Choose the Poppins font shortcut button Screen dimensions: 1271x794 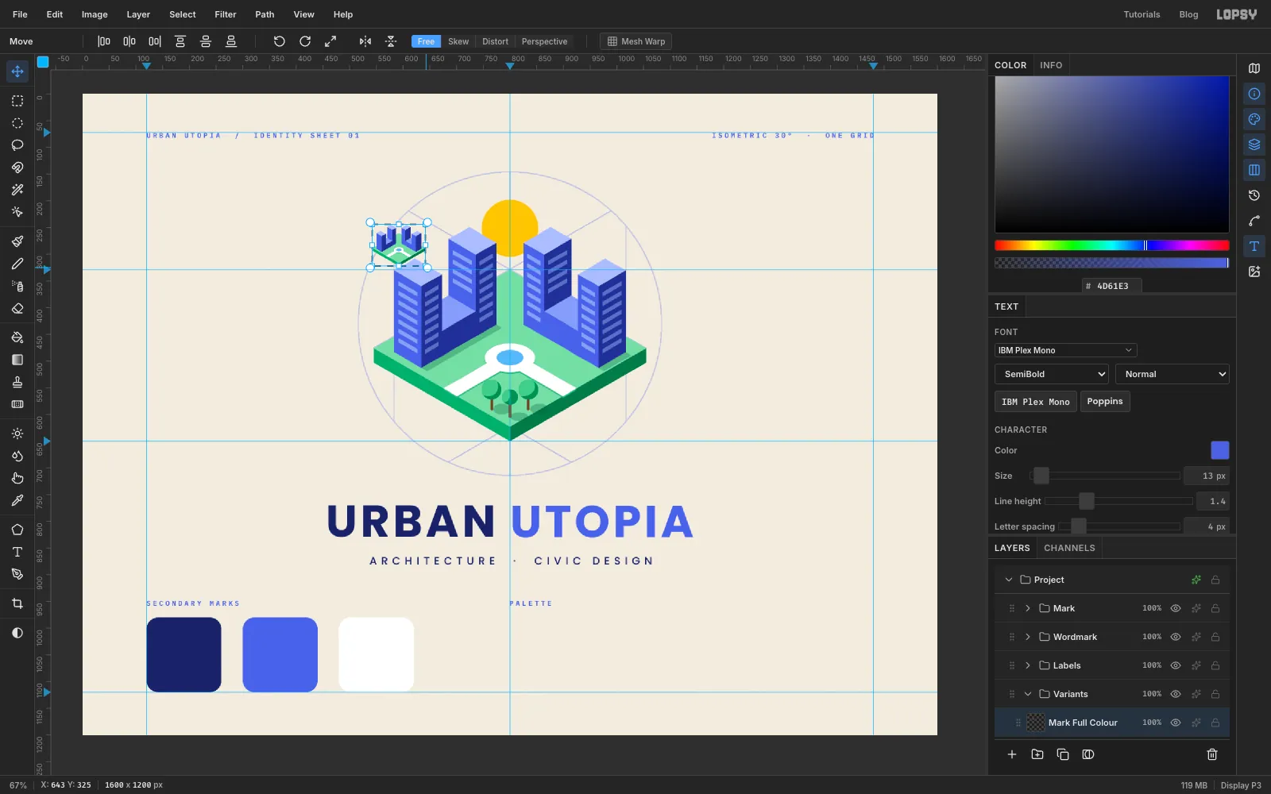1105,402
